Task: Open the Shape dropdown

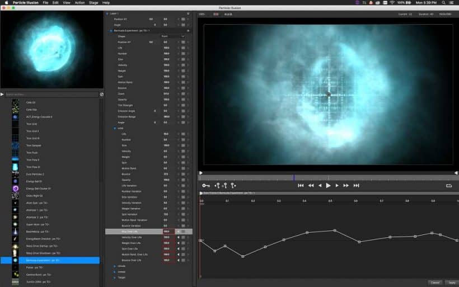Action: pyautogui.click(x=173, y=36)
